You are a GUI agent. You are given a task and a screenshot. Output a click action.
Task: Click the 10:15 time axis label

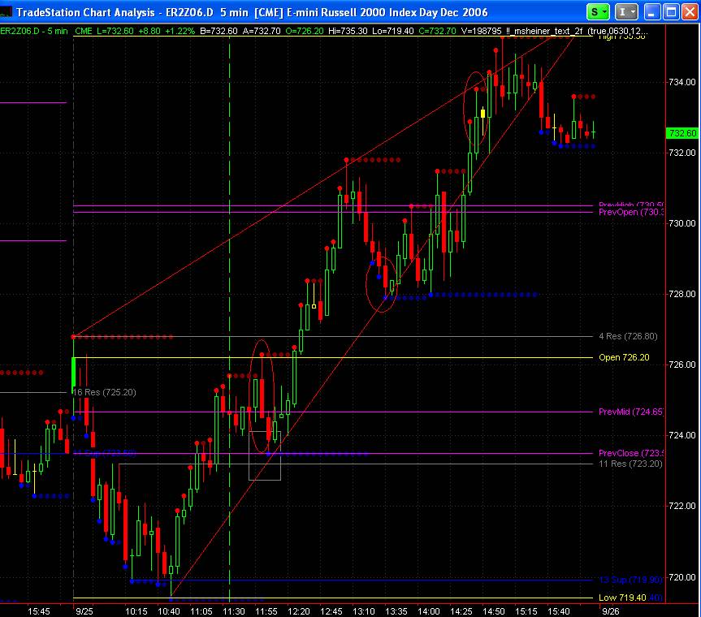pyautogui.click(x=136, y=611)
